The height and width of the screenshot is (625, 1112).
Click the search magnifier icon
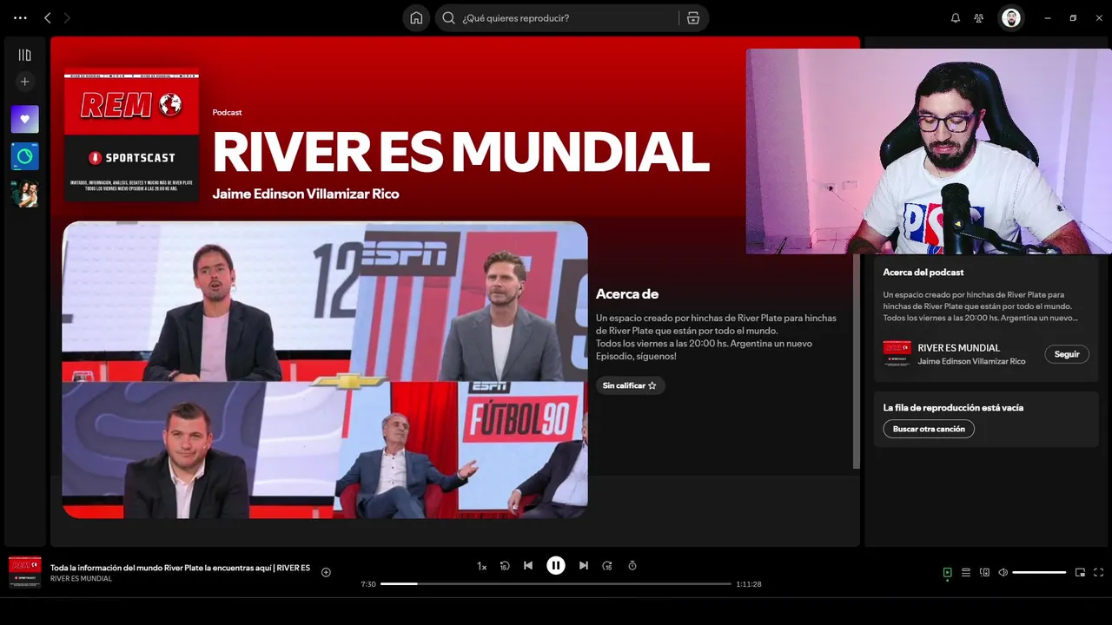[448, 17]
